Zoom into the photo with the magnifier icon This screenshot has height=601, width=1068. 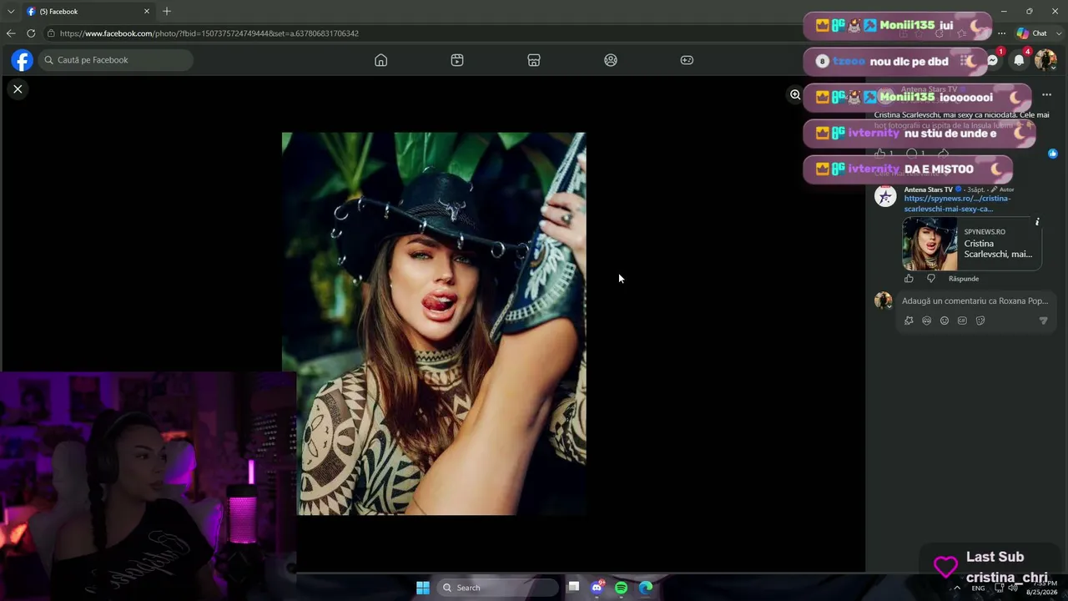[x=795, y=94]
